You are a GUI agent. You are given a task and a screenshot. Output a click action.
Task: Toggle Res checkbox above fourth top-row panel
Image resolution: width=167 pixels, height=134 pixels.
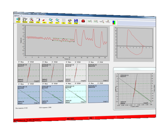pos(90,62)
